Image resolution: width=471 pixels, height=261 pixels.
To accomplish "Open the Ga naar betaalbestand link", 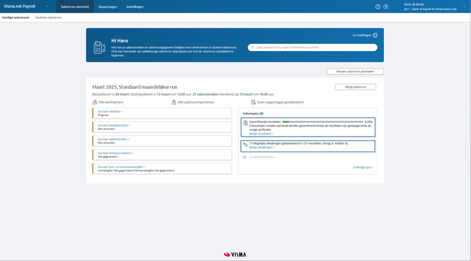I will click(x=114, y=126).
